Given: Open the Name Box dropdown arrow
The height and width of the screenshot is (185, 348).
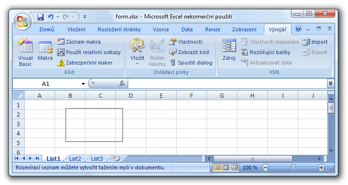Looking at the screenshot, I should tap(83, 84).
